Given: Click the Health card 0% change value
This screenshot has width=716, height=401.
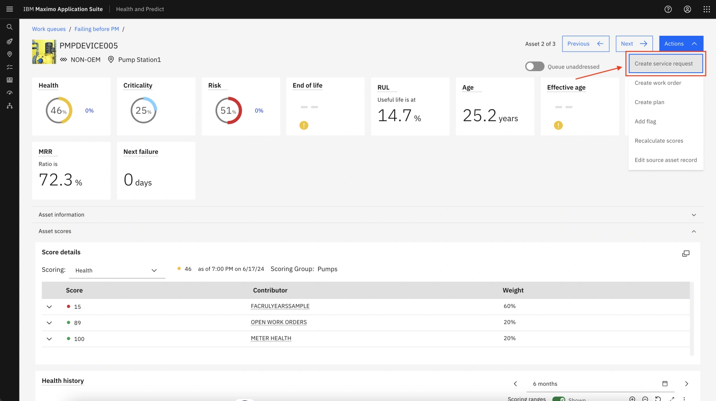Looking at the screenshot, I should [89, 110].
